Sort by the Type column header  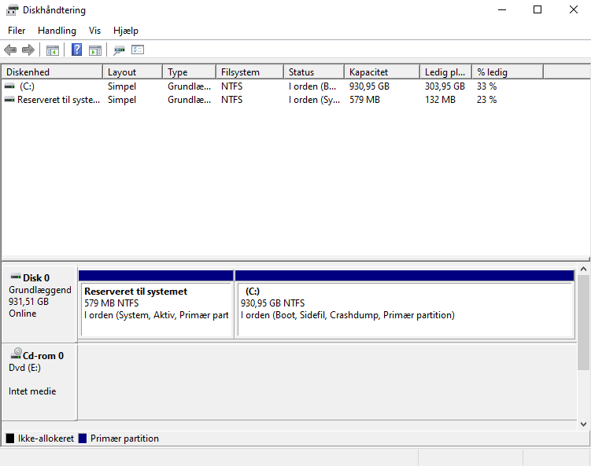click(189, 72)
